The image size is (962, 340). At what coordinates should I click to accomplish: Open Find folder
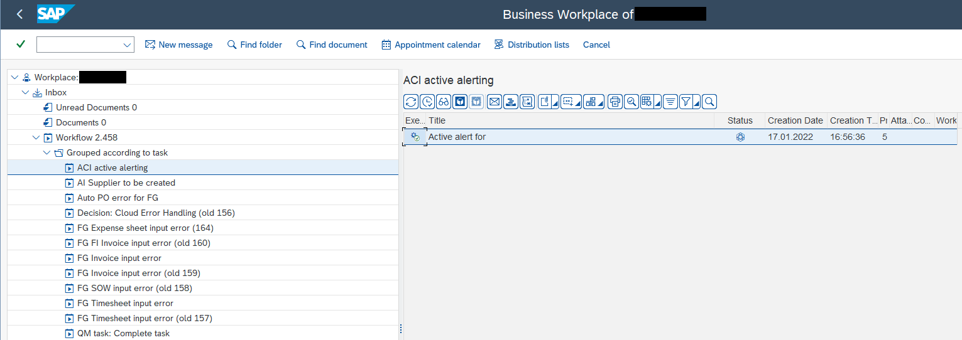(x=254, y=45)
